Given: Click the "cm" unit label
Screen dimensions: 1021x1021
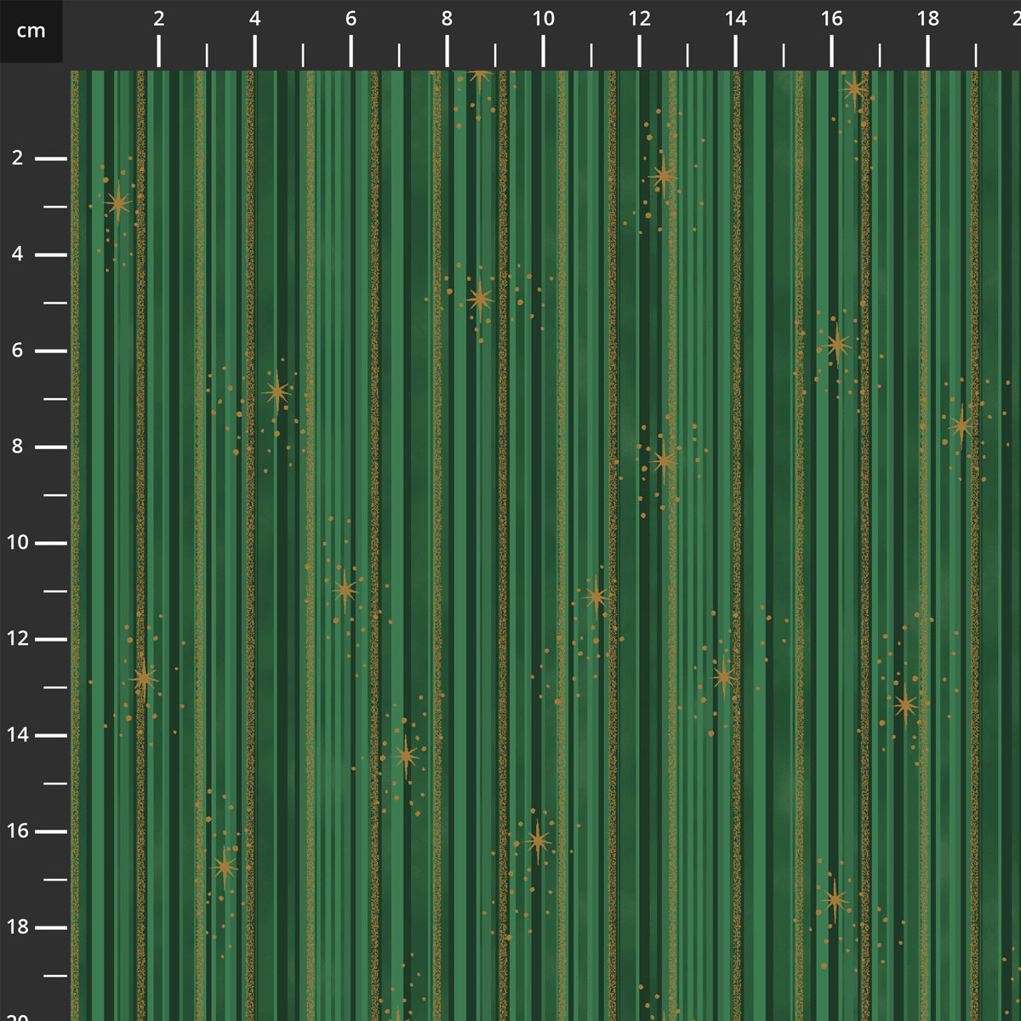Looking at the screenshot, I should (31, 31).
